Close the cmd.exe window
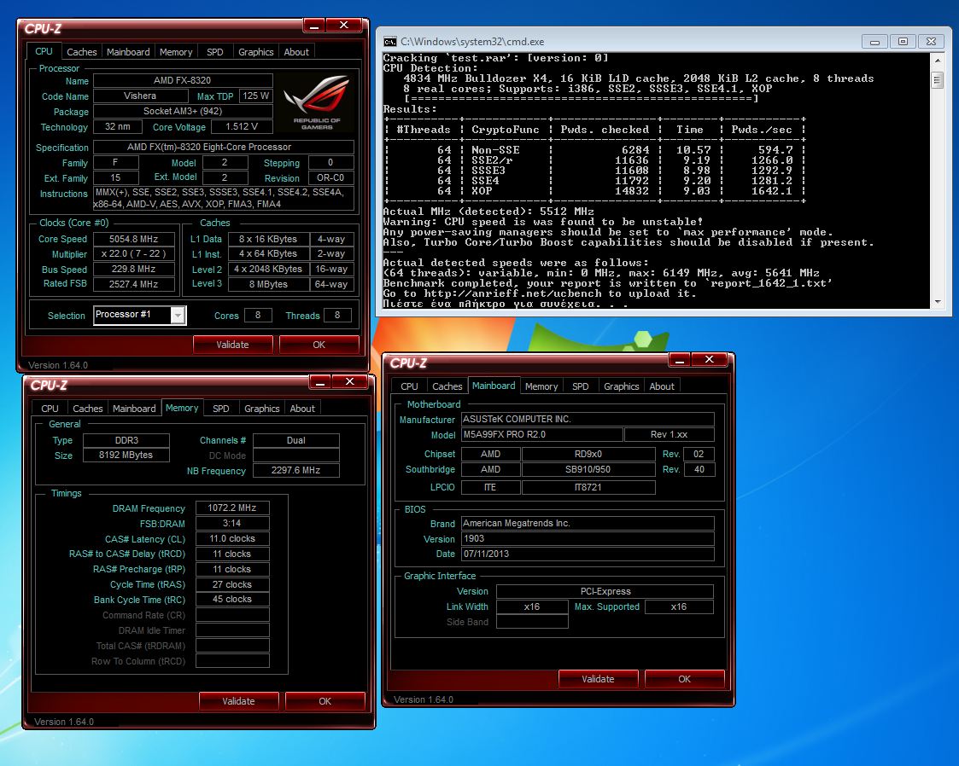This screenshot has width=959, height=766. coord(931,42)
